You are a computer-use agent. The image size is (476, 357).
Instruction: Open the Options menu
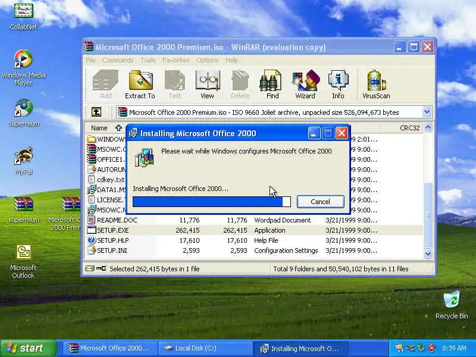207,60
